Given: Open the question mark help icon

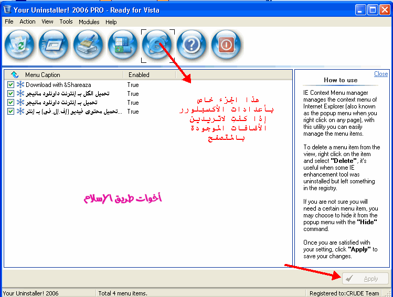Looking at the screenshot, I should 192,46.
